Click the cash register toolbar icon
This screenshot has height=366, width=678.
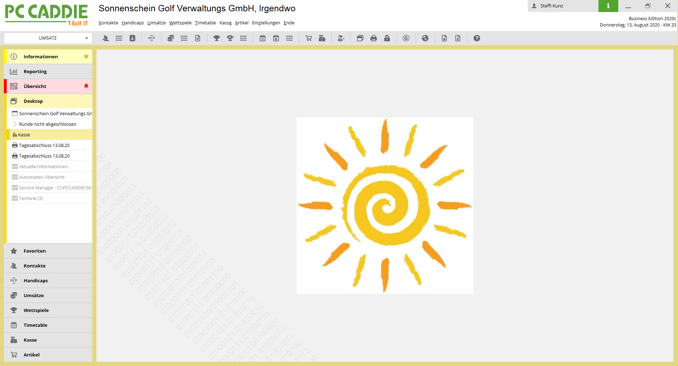click(x=322, y=38)
